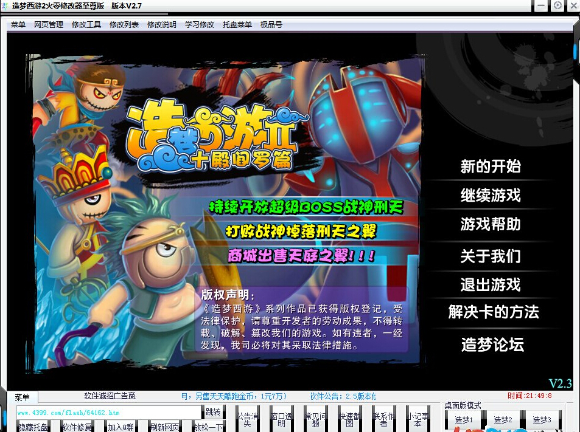Click the 联系作者 contact author button
Viewport: 580px width, 432px height.
point(383,420)
